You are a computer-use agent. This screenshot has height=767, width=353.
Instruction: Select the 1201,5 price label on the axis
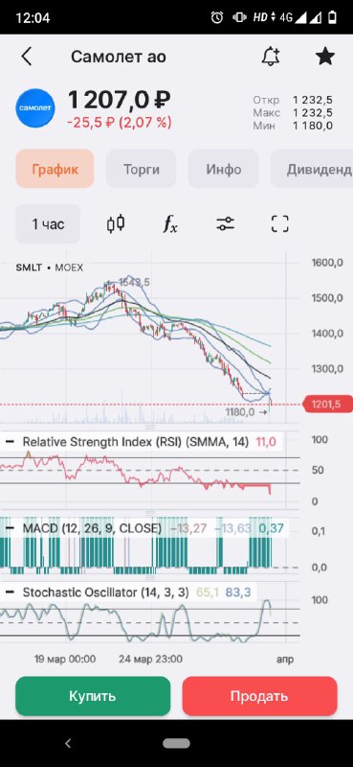327,404
